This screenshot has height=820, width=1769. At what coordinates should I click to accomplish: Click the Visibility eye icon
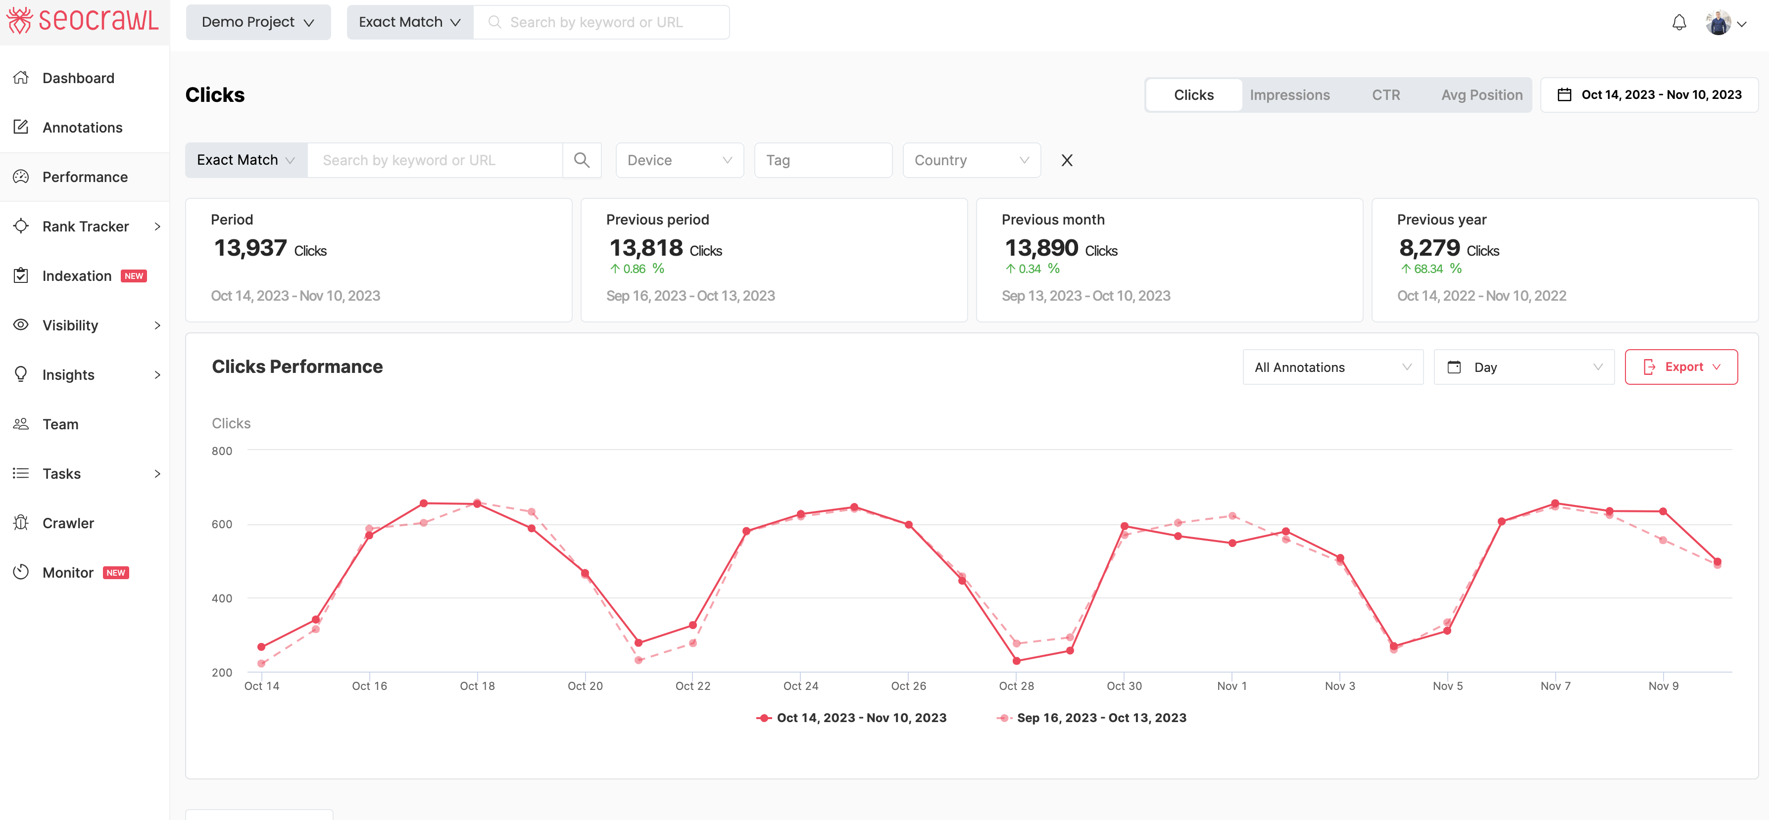pos(21,324)
